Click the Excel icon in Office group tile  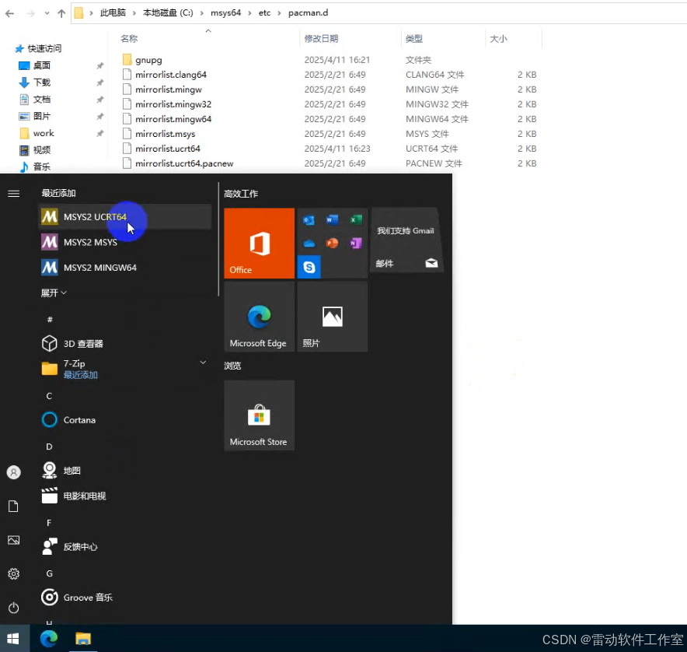click(x=356, y=220)
